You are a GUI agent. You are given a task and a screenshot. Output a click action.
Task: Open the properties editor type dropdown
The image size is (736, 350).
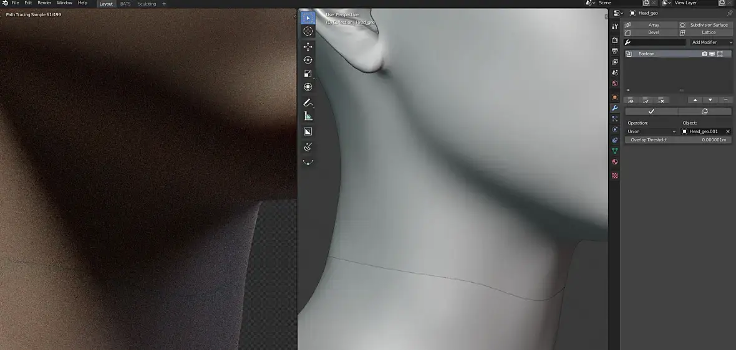(619, 13)
